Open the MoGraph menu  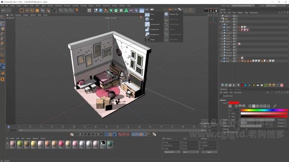58,6
